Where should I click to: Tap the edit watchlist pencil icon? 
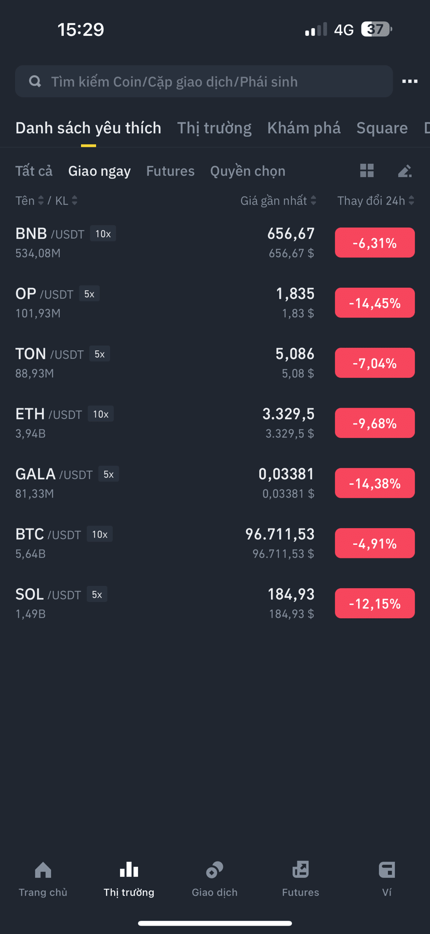tap(405, 171)
